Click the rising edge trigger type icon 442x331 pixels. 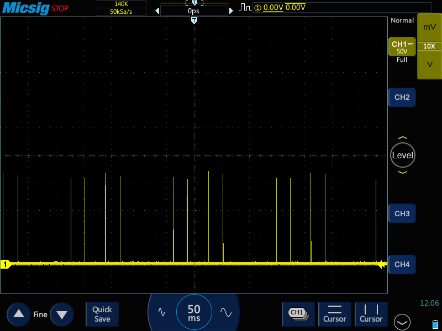point(245,7)
